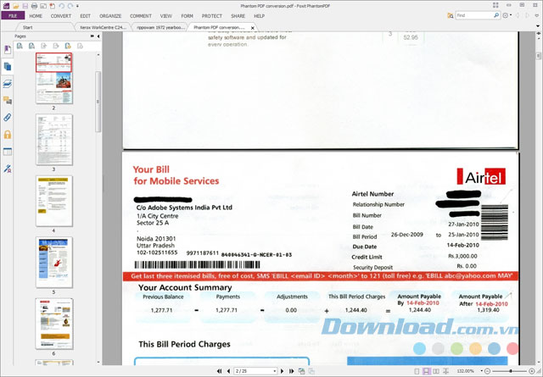Select the page 6 thumbnail
543x377 pixels.
click(54, 324)
